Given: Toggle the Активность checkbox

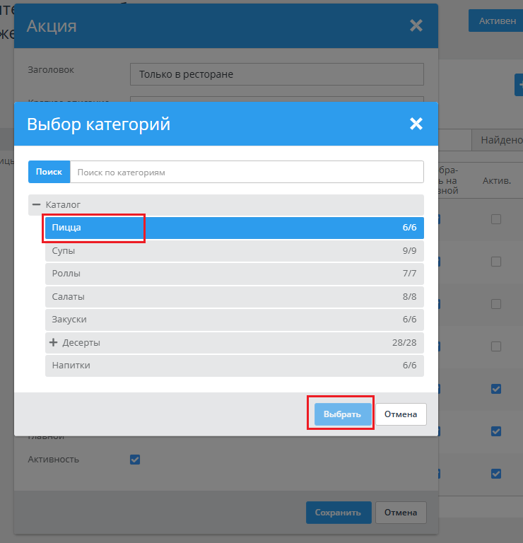Looking at the screenshot, I should point(135,460).
